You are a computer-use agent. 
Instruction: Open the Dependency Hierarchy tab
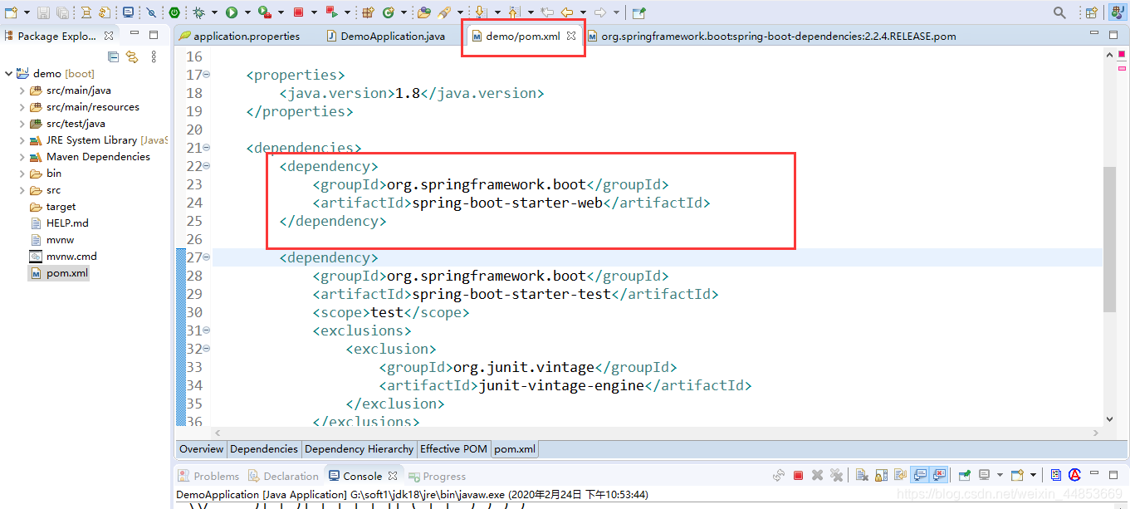tap(359, 449)
